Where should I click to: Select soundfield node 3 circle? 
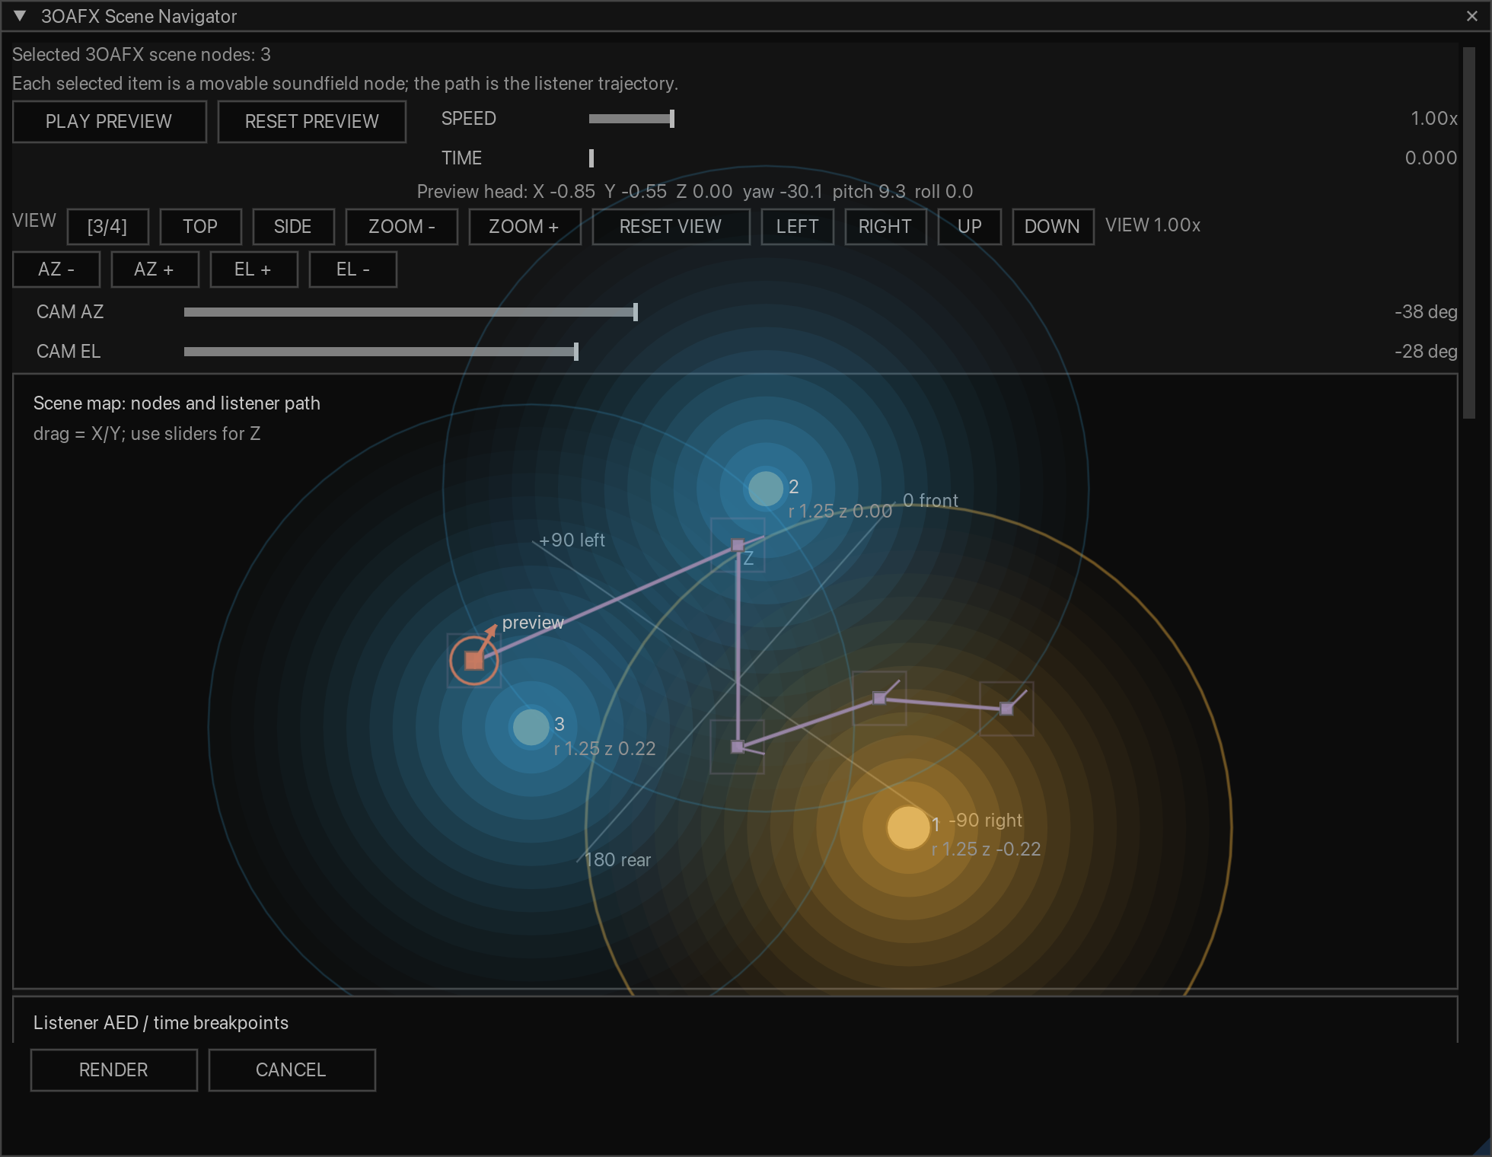click(531, 727)
